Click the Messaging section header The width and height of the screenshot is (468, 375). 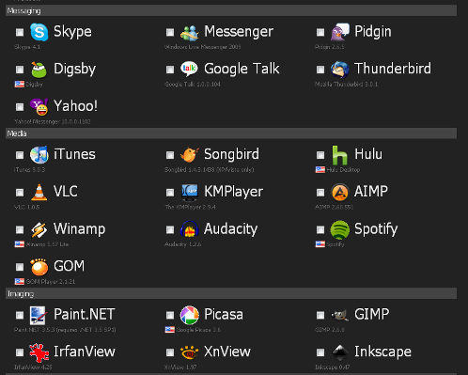231,10
